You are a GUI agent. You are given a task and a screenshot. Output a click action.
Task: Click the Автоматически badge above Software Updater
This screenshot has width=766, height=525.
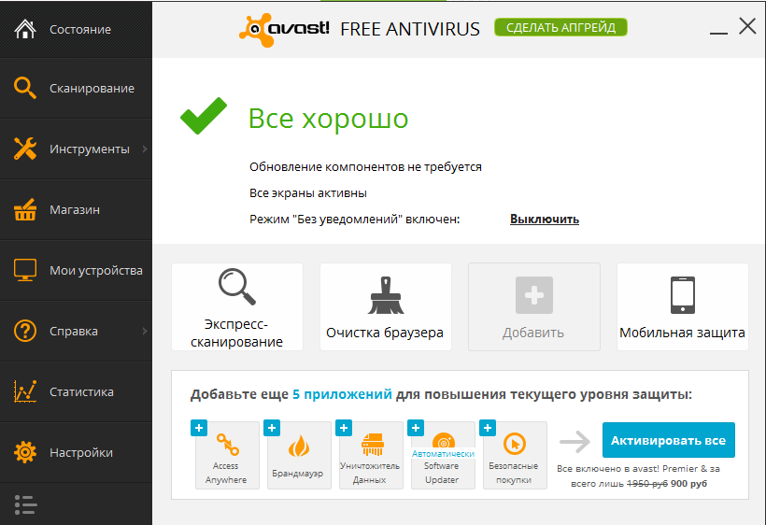(443, 454)
